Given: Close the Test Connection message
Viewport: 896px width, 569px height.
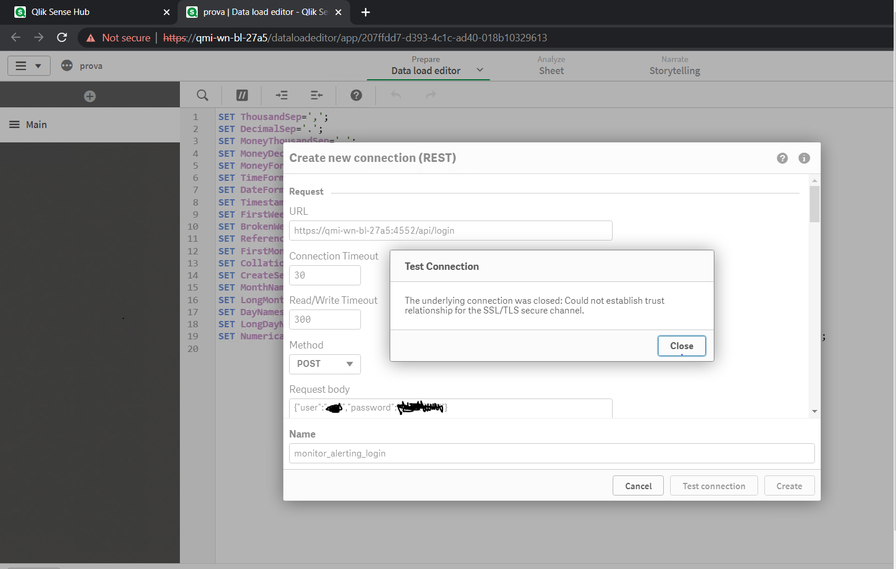Looking at the screenshot, I should click(682, 346).
